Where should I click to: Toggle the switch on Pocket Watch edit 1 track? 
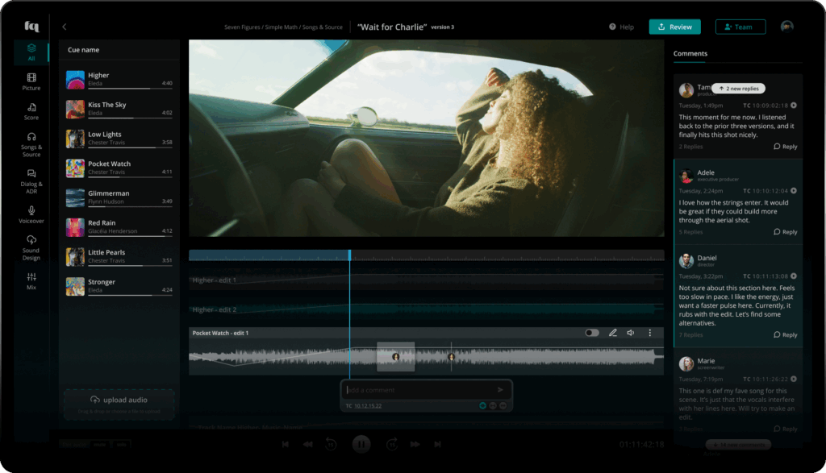(x=592, y=333)
